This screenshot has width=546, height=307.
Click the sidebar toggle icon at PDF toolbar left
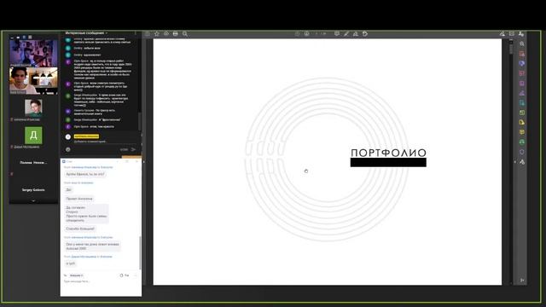148,34
